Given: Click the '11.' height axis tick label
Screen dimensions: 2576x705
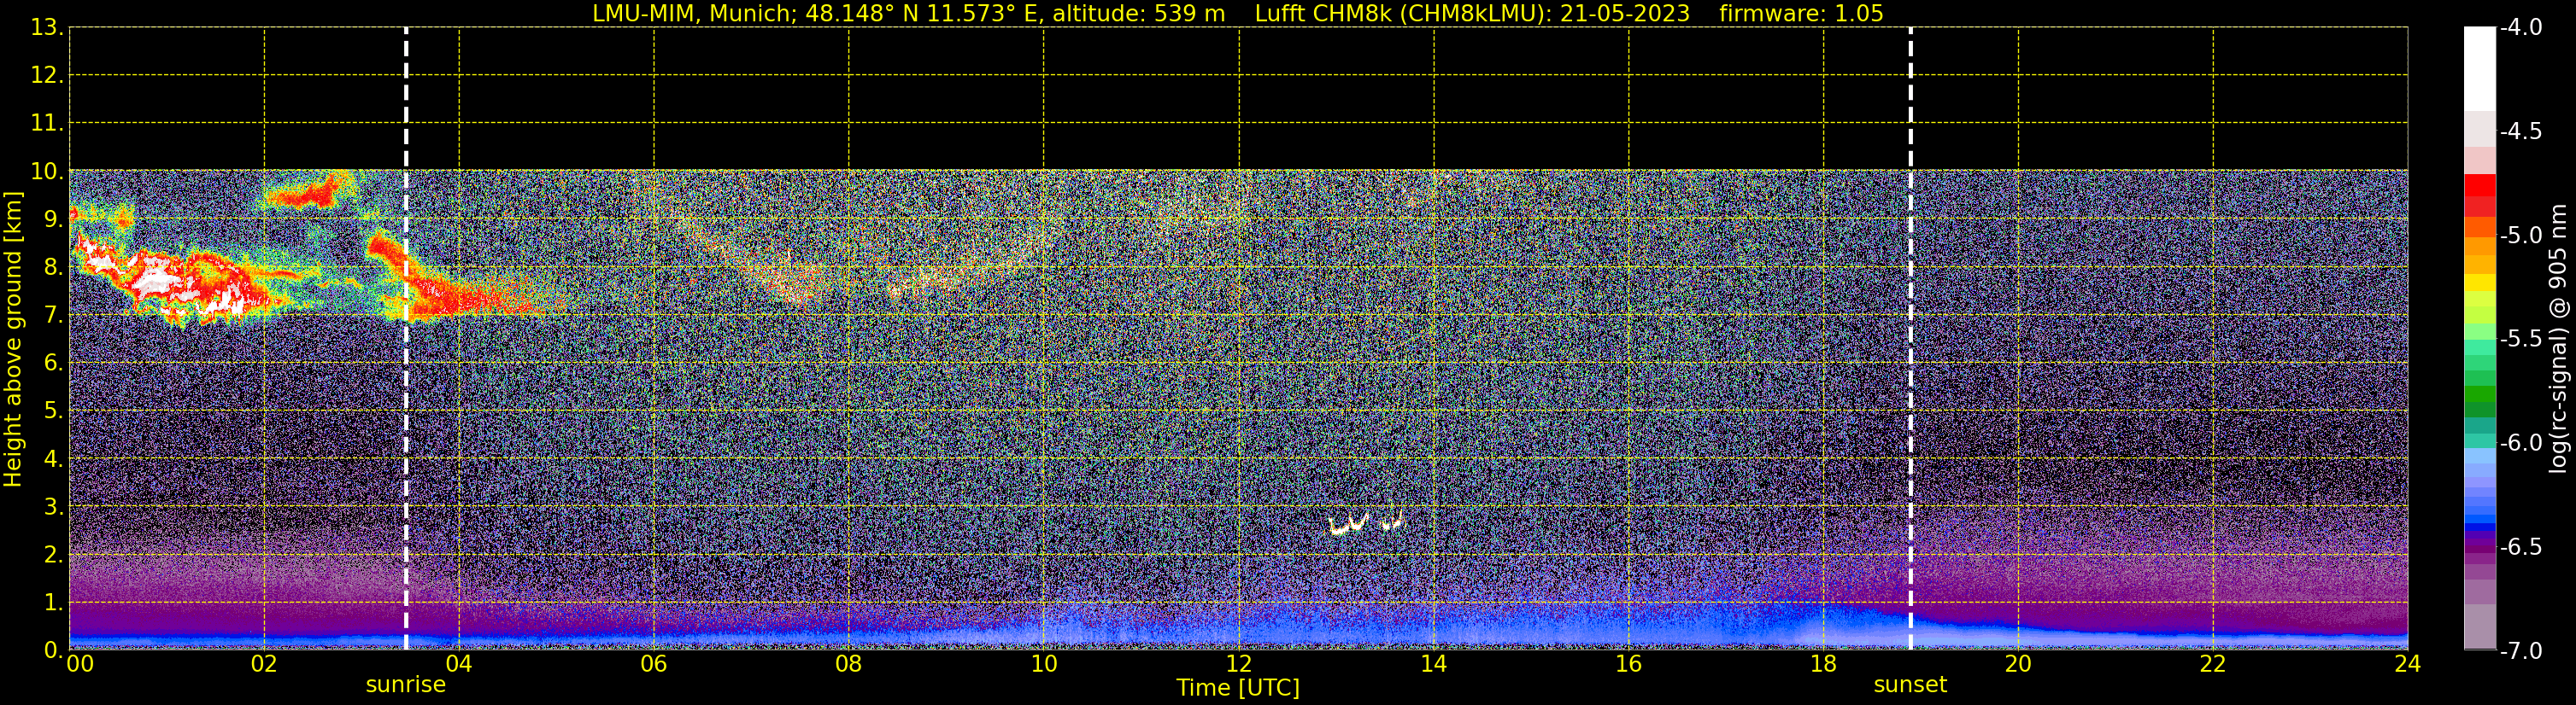Looking at the screenshot, I should (47, 124).
